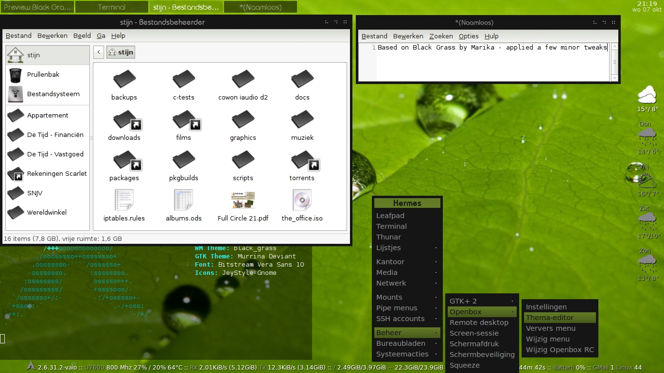Switch to Terminal taskbar tab
The width and height of the screenshot is (664, 373).
[x=112, y=7]
